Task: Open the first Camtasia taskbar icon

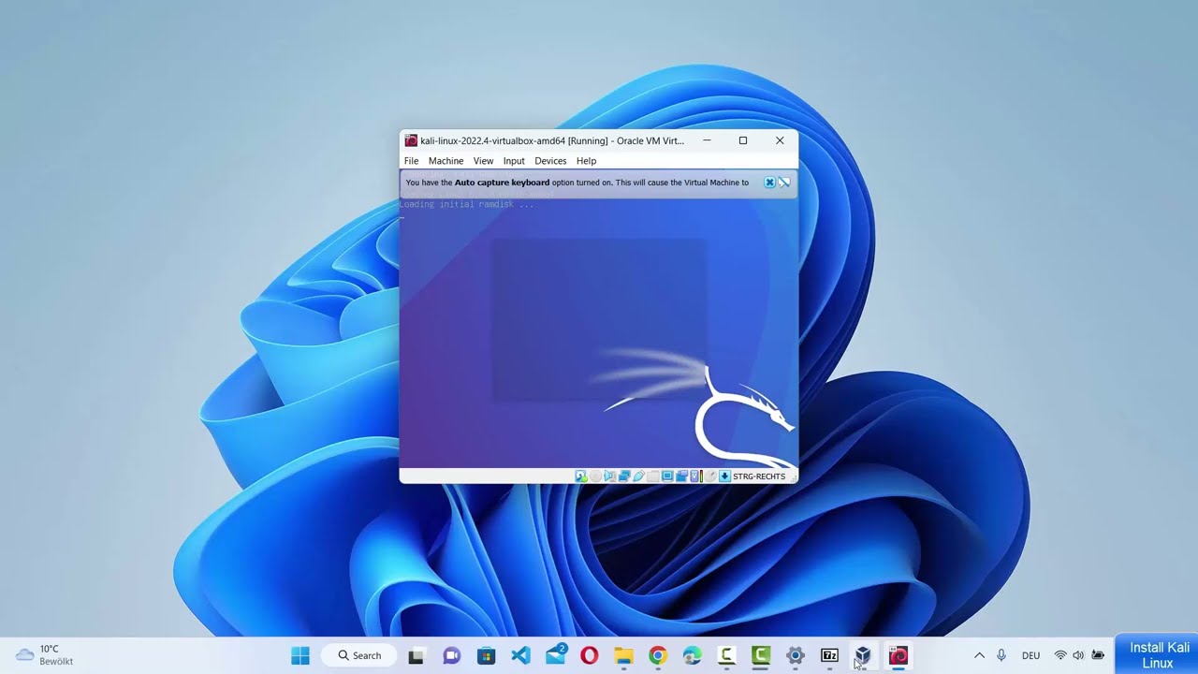Action: coord(726,655)
